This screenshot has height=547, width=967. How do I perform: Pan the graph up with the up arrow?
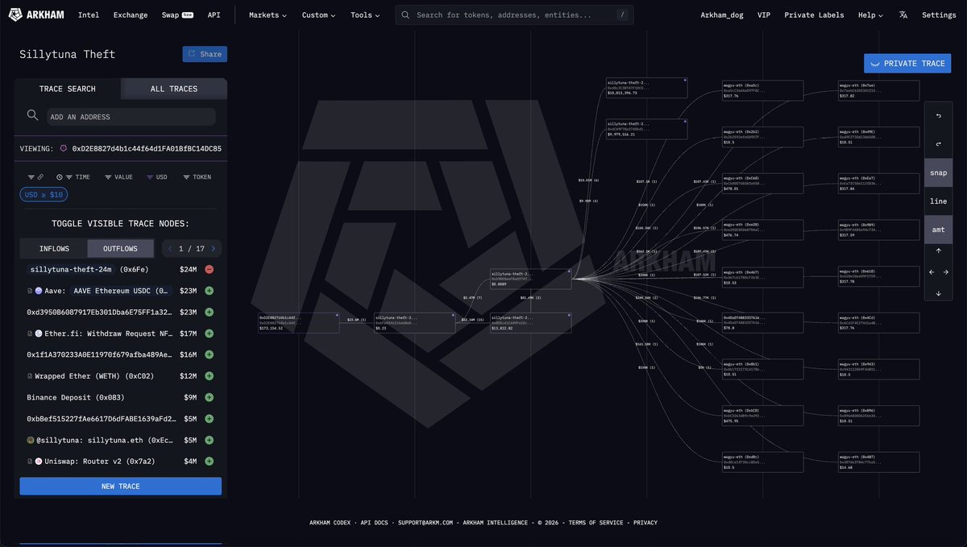click(x=938, y=251)
